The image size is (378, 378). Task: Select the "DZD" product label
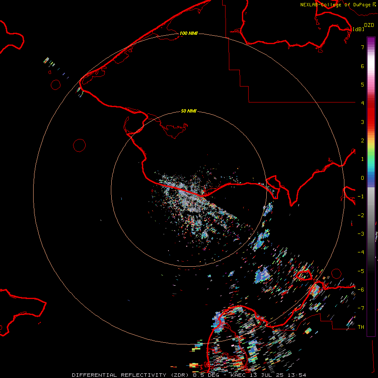click(x=369, y=25)
